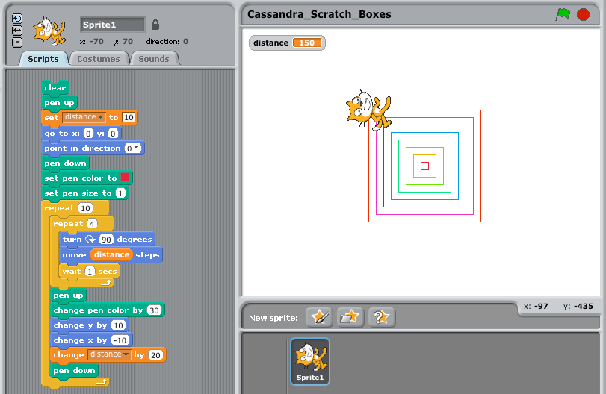Select Sprite1 thumbnail in sprite list
This screenshot has height=394, width=606.
[x=310, y=362]
